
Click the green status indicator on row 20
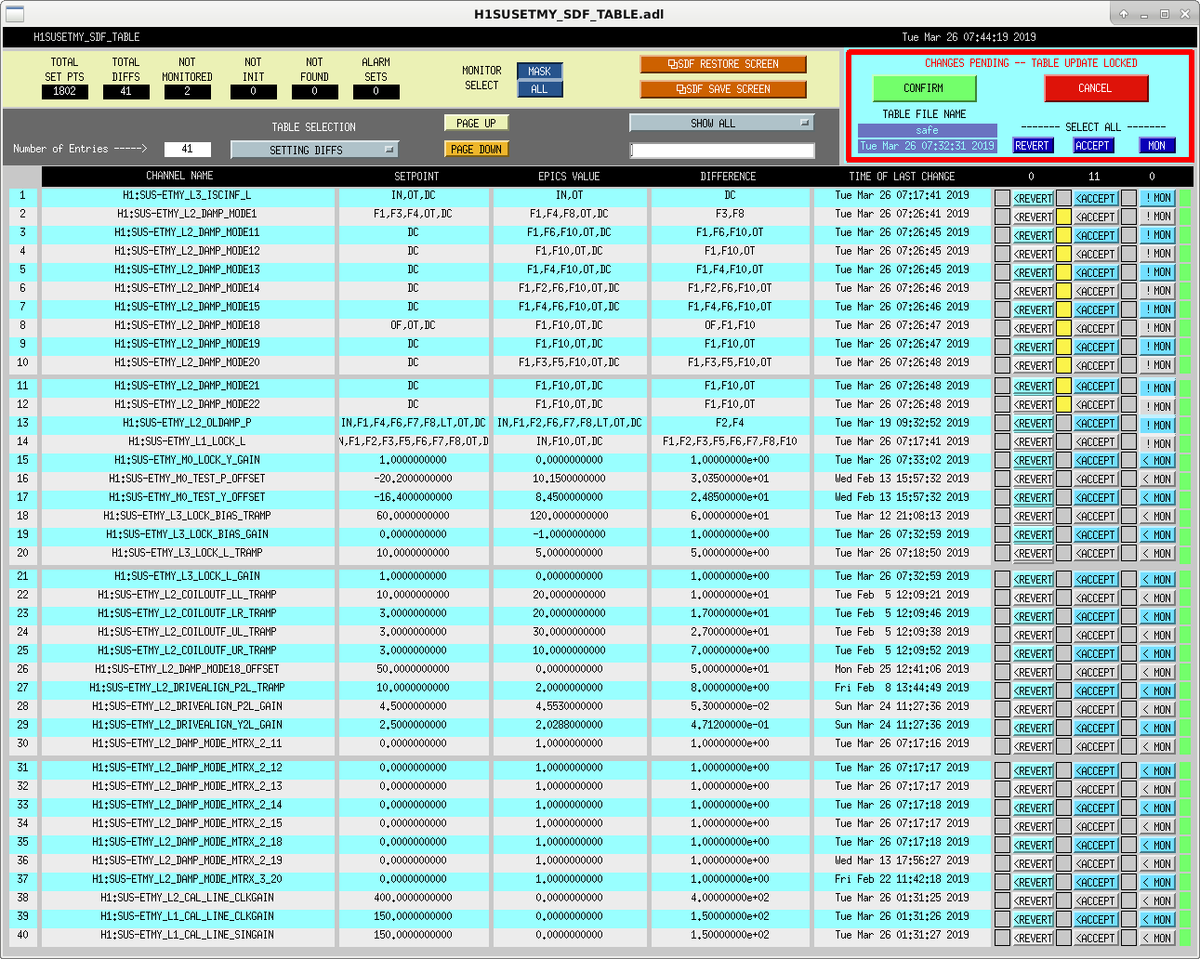[x=1185, y=554]
